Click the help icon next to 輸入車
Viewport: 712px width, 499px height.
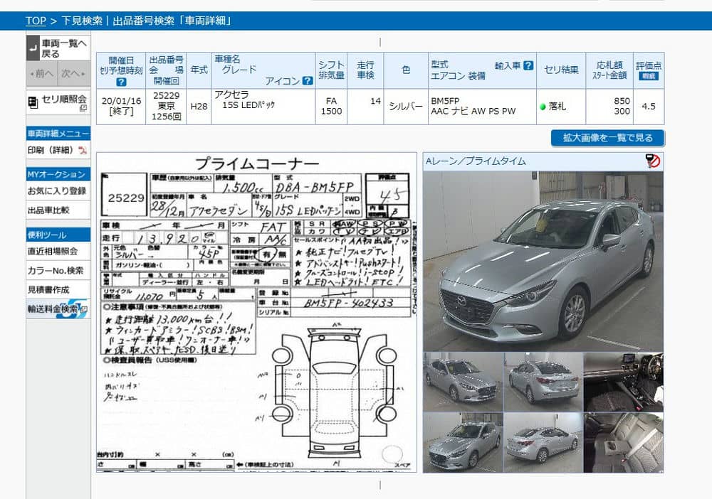[528, 65]
